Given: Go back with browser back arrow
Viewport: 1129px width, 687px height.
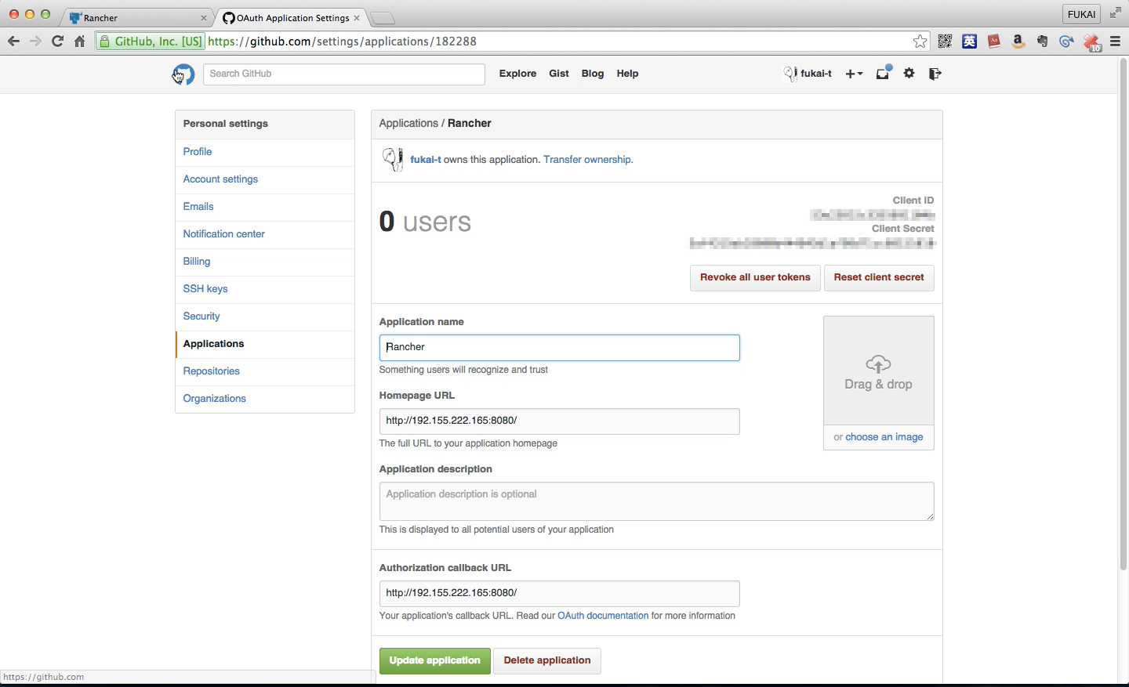Looking at the screenshot, I should coord(13,42).
